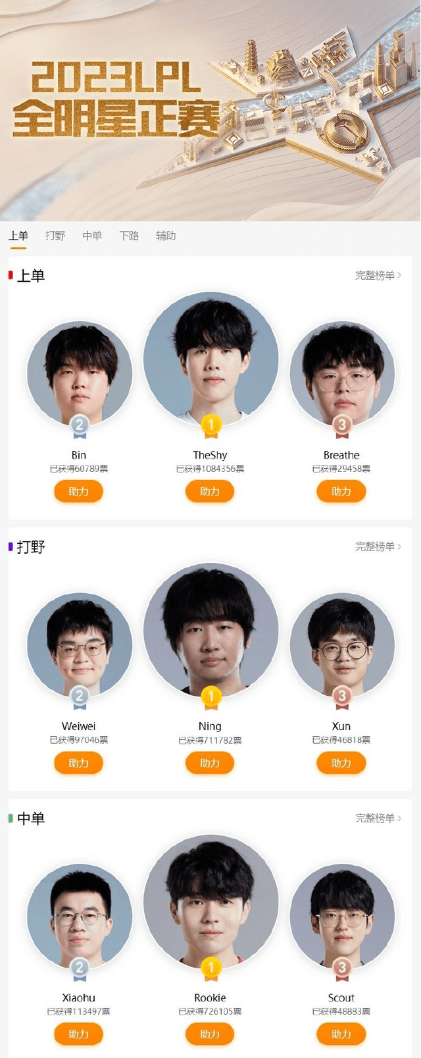421x1058 pixels.
Task: Click Scout's bronze rank 3 medal
Action: click(342, 969)
